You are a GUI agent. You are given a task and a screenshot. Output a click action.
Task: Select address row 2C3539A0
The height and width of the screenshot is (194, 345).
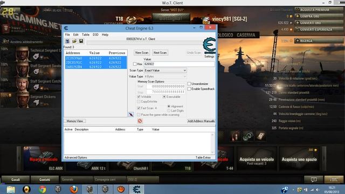96,58
